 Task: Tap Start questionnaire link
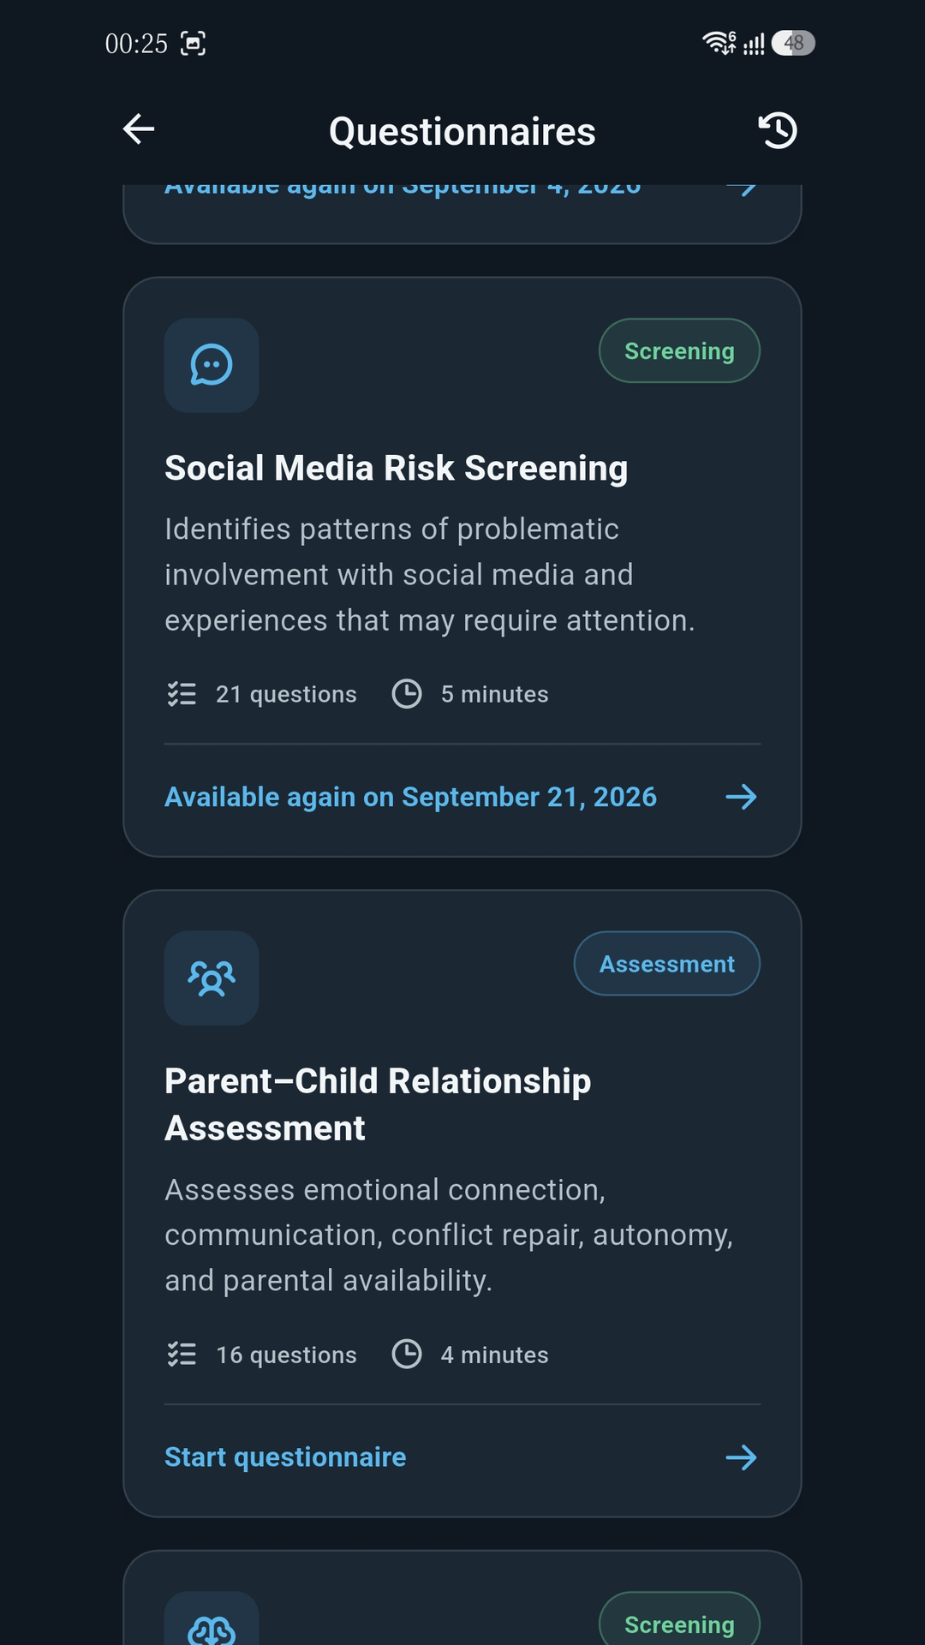click(285, 1457)
